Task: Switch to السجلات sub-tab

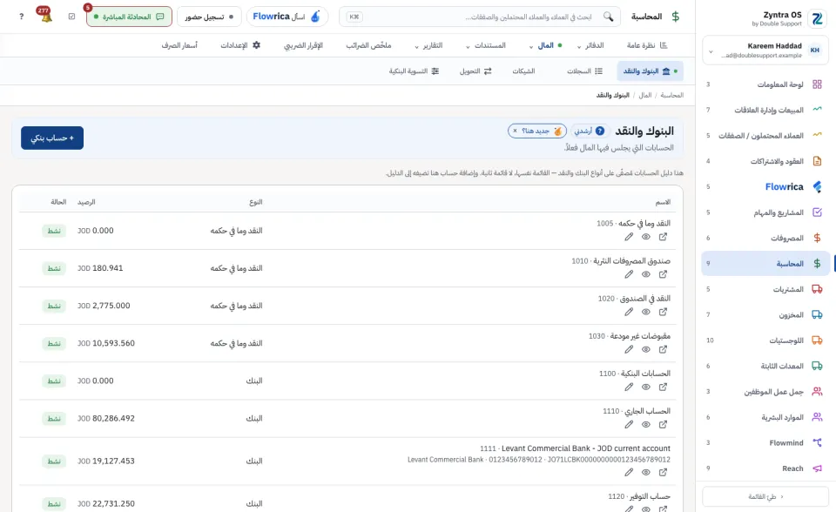Action: (584, 71)
